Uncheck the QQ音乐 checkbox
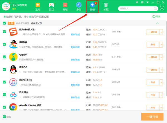 [4, 57]
